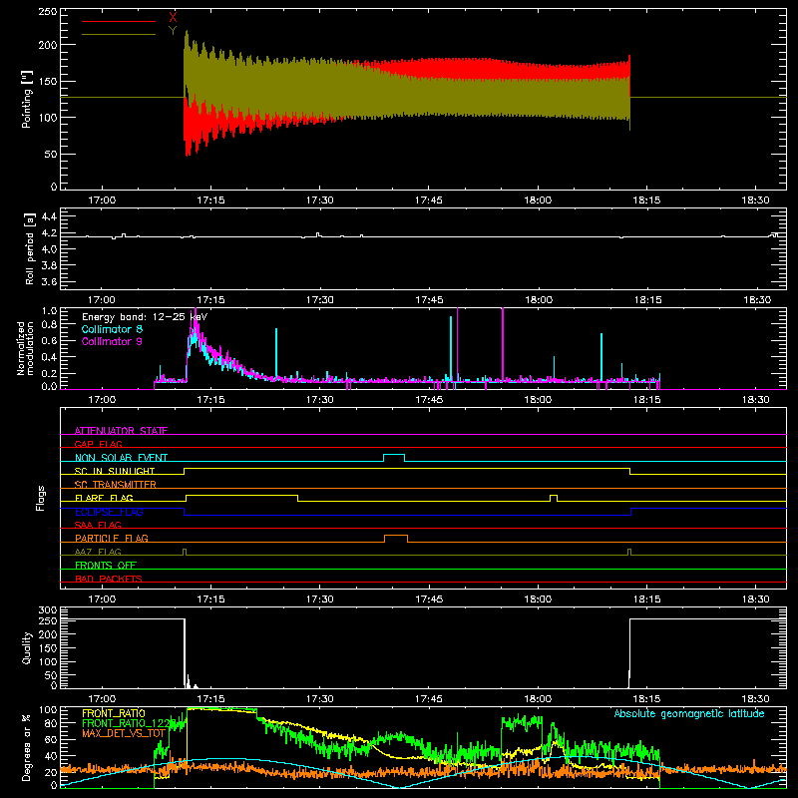Select the Y legend label in Pointing plot
Screen dimensions: 798x798
pos(173,31)
